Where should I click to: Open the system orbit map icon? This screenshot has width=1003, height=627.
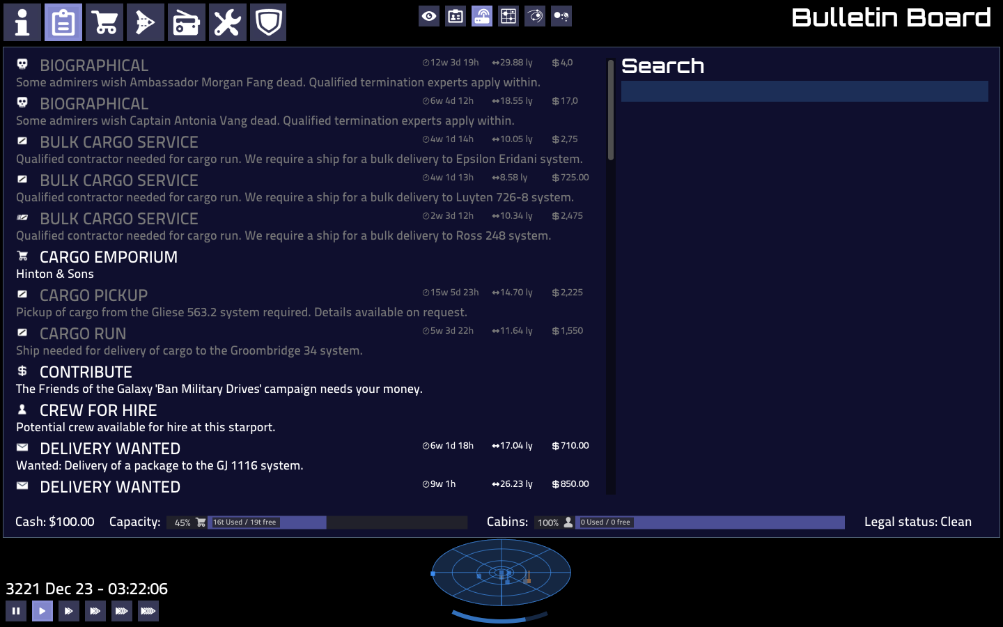point(535,16)
